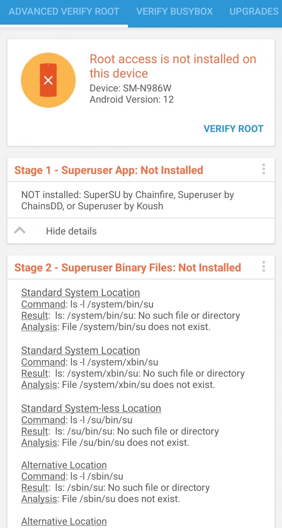
Task: Tap the Hide details label
Action: coord(71,231)
